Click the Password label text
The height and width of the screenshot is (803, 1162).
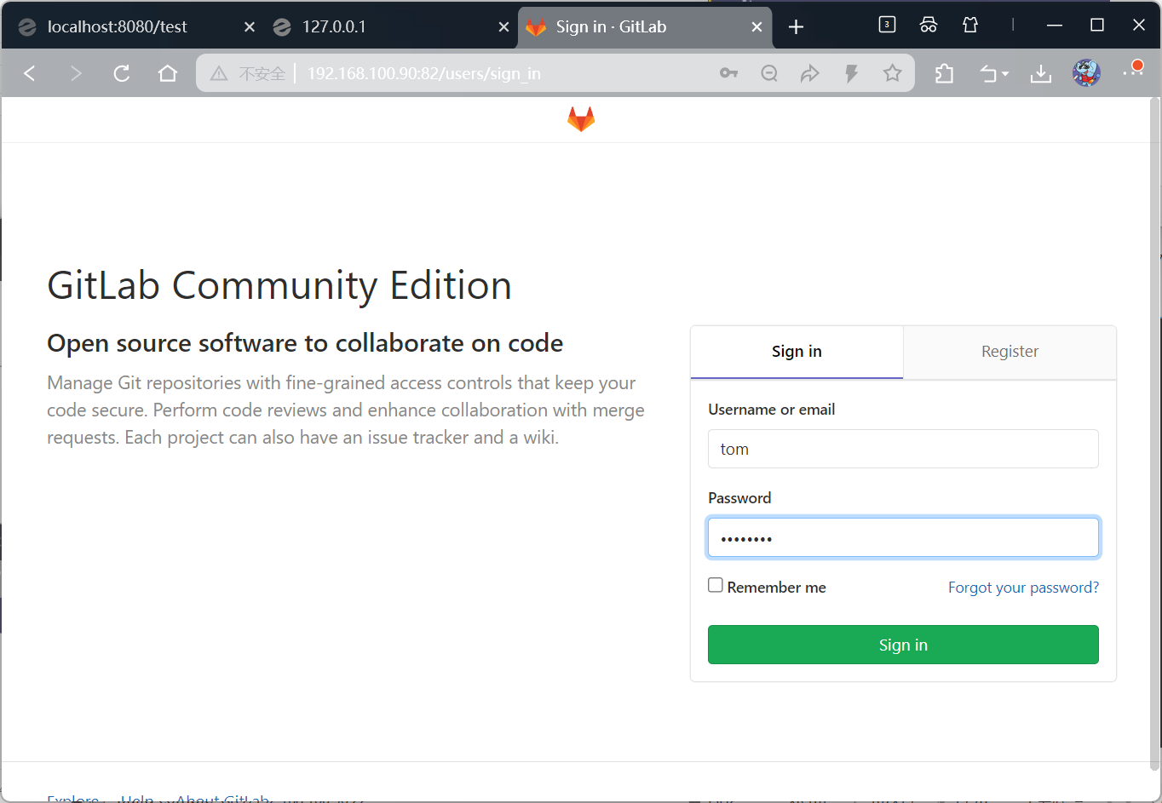pos(739,498)
